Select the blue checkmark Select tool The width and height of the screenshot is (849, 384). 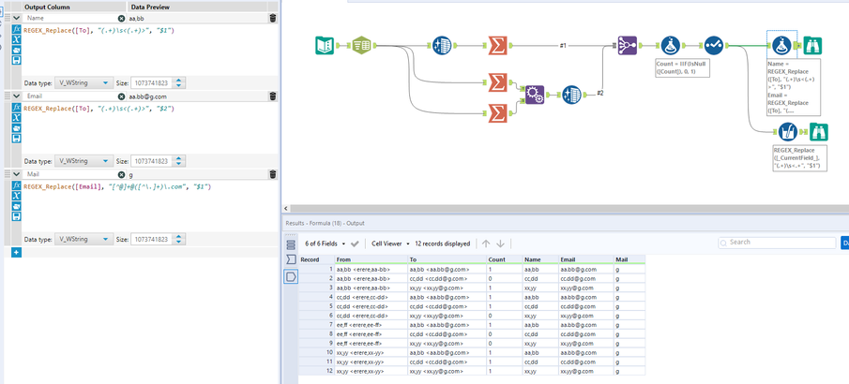(714, 46)
